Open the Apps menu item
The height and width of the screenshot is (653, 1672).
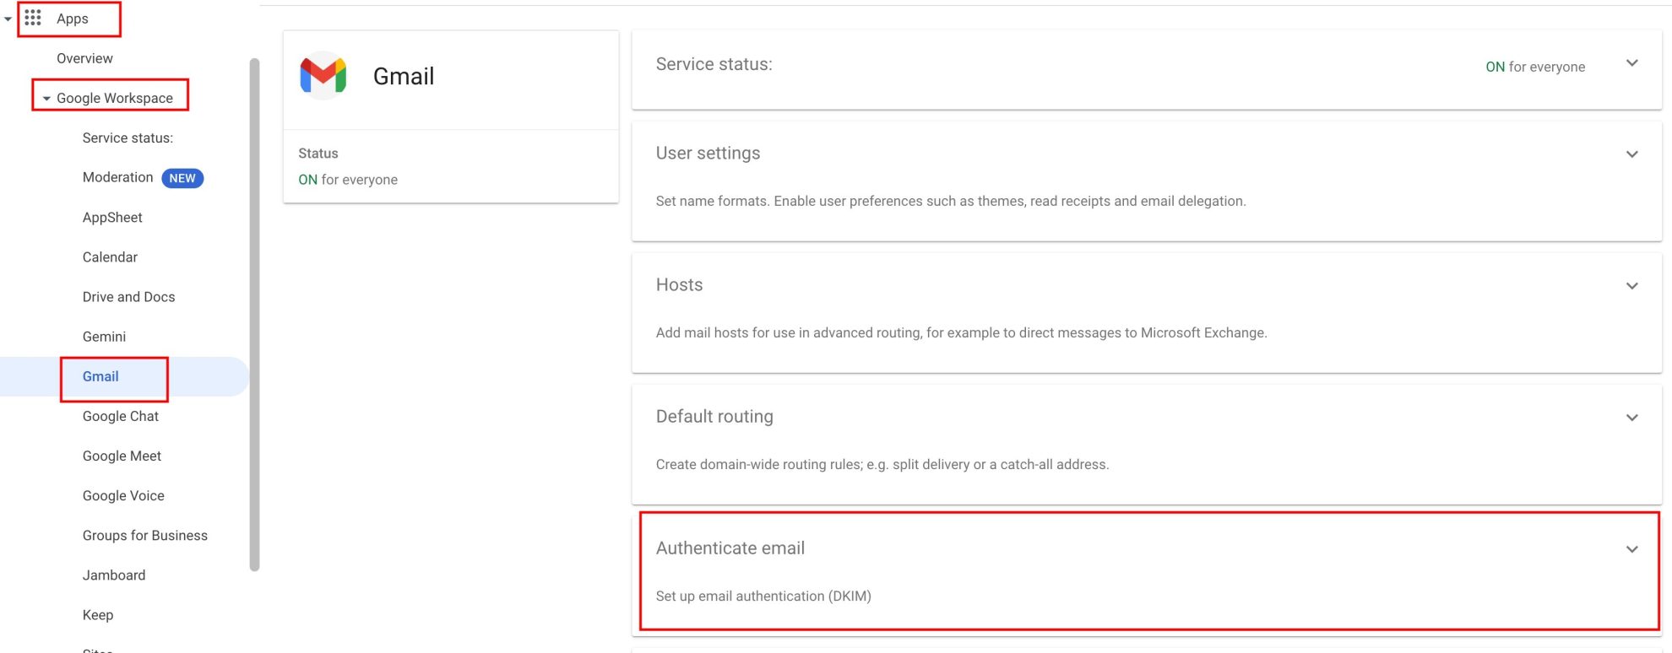(x=73, y=19)
